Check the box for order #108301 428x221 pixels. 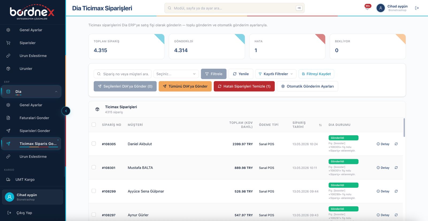[x=94, y=167]
